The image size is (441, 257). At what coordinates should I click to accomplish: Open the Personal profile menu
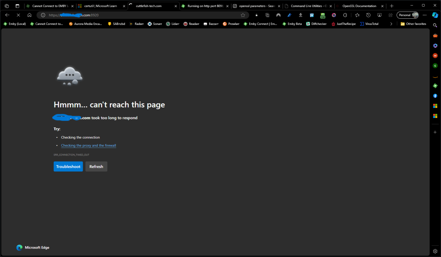pyautogui.click(x=407, y=15)
